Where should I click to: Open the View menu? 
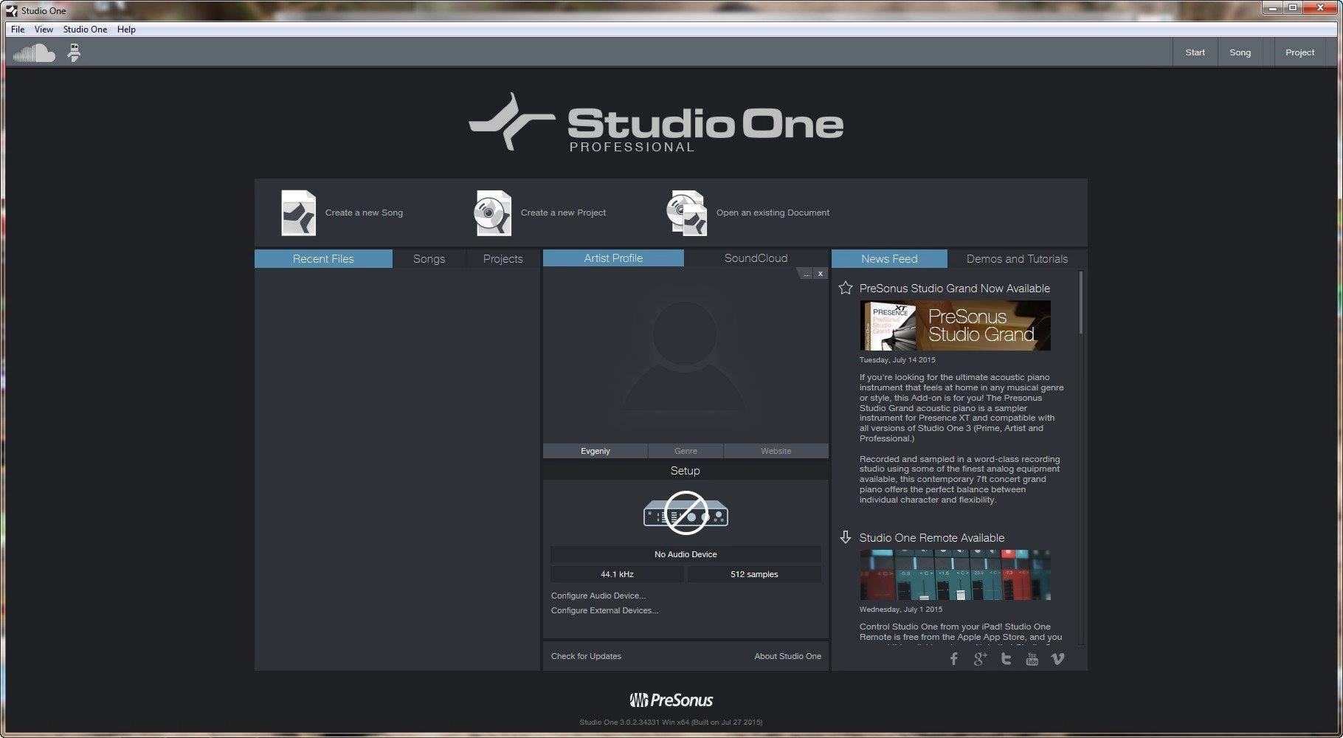pyautogui.click(x=44, y=30)
